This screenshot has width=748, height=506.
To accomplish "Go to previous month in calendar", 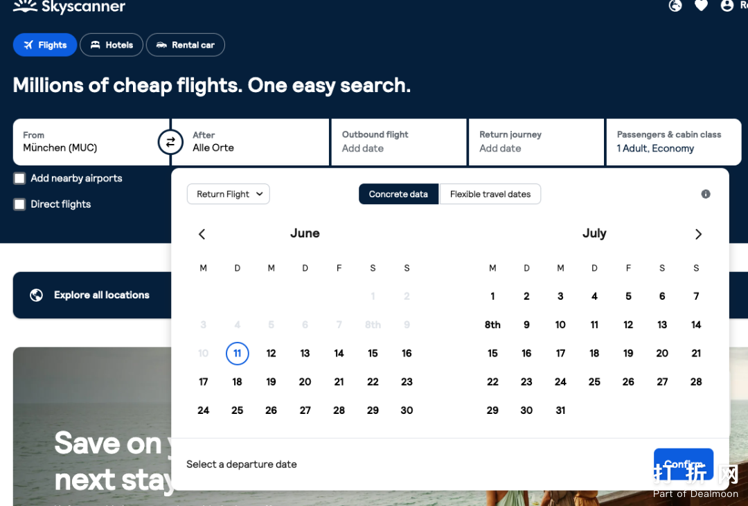I will coord(202,234).
